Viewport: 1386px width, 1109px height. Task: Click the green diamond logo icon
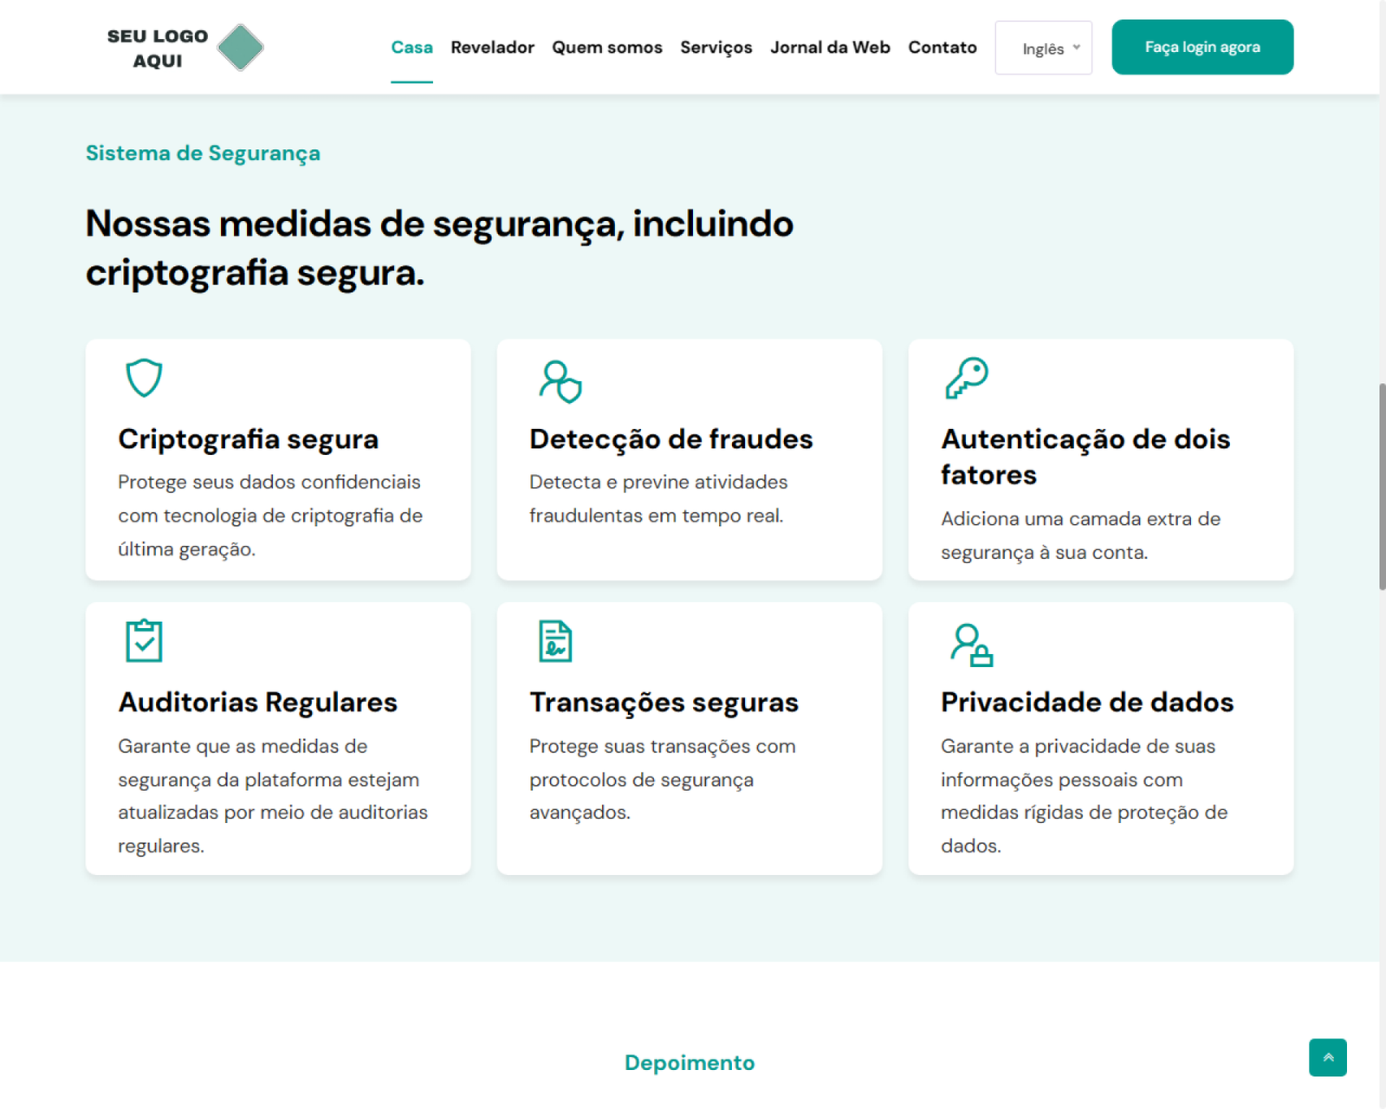coord(240,48)
